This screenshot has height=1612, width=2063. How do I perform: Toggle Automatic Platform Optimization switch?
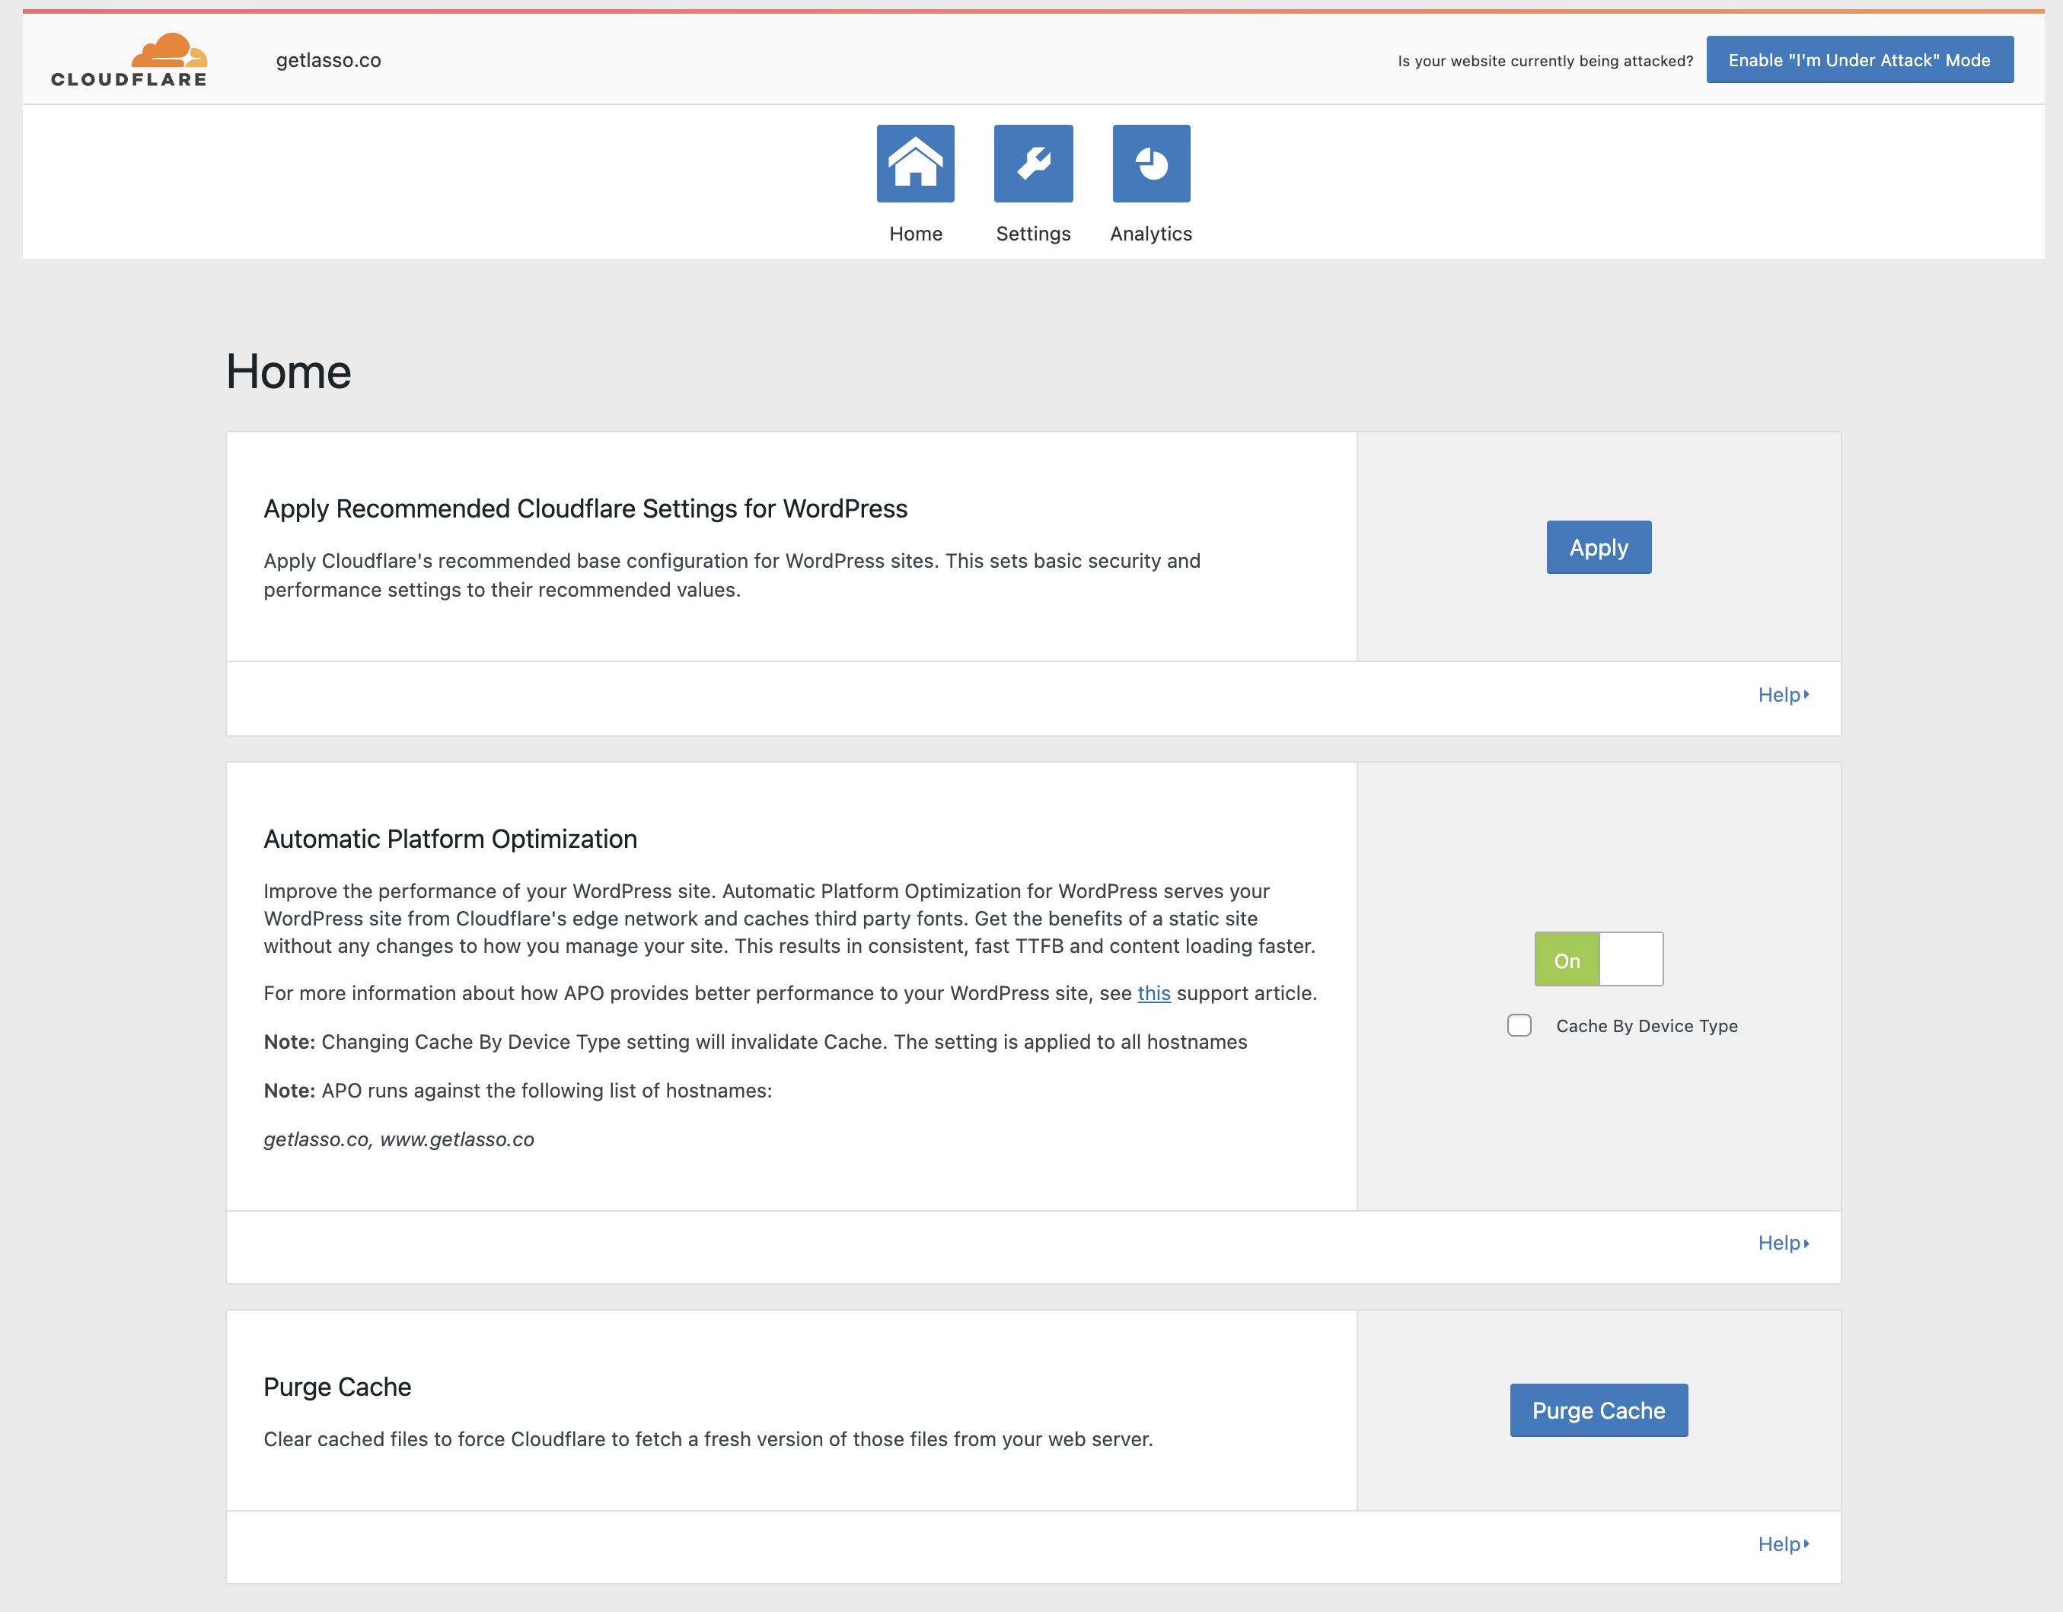point(1599,960)
